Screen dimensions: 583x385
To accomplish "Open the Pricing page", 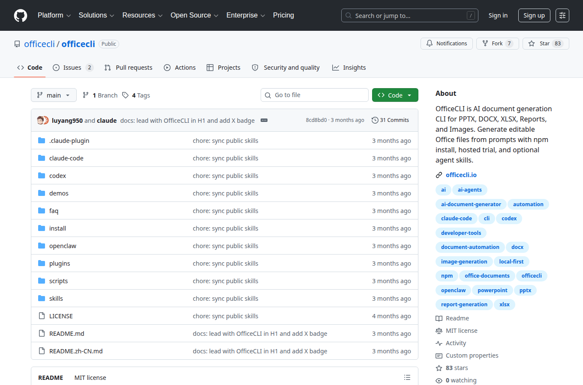I will pyautogui.click(x=283, y=15).
